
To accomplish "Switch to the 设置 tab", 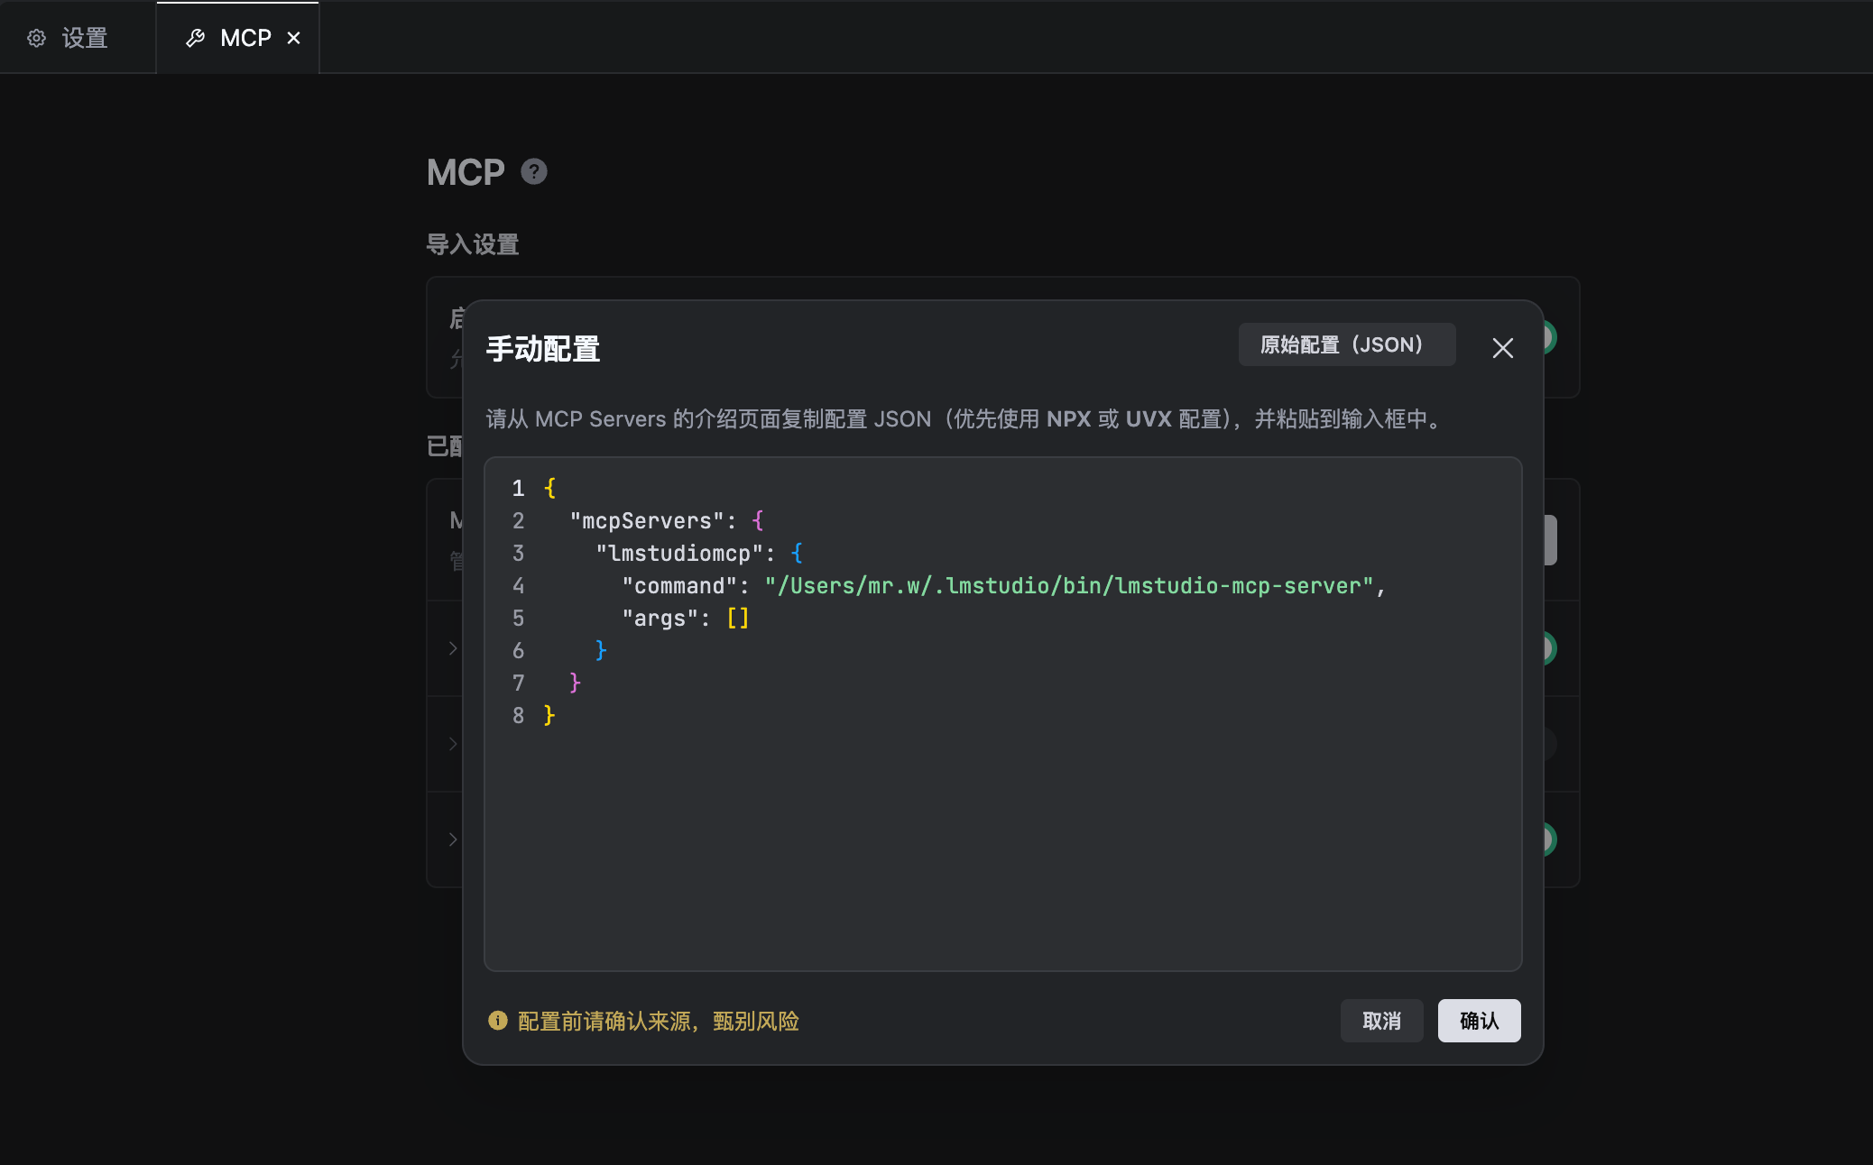I will pos(84,38).
